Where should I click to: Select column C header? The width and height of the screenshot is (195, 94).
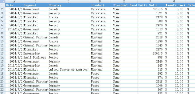point(69,1)
